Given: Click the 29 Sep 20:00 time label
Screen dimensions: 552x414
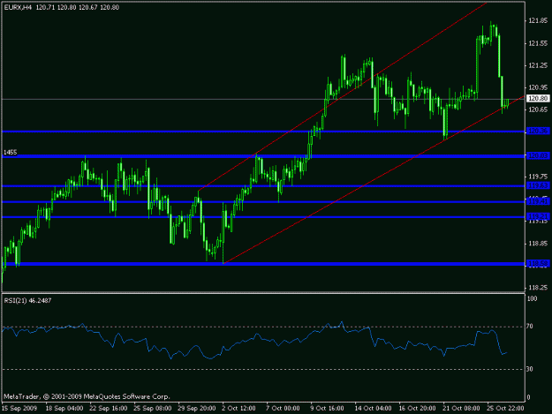Looking at the screenshot, I should (x=197, y=409).
